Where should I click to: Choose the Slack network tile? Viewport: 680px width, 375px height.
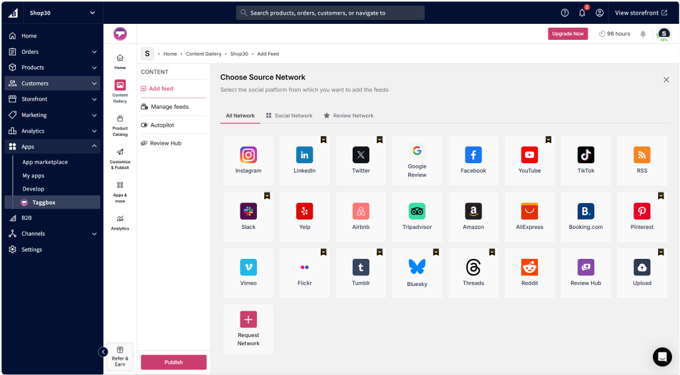pyautogui.click(x=248, y=217)
